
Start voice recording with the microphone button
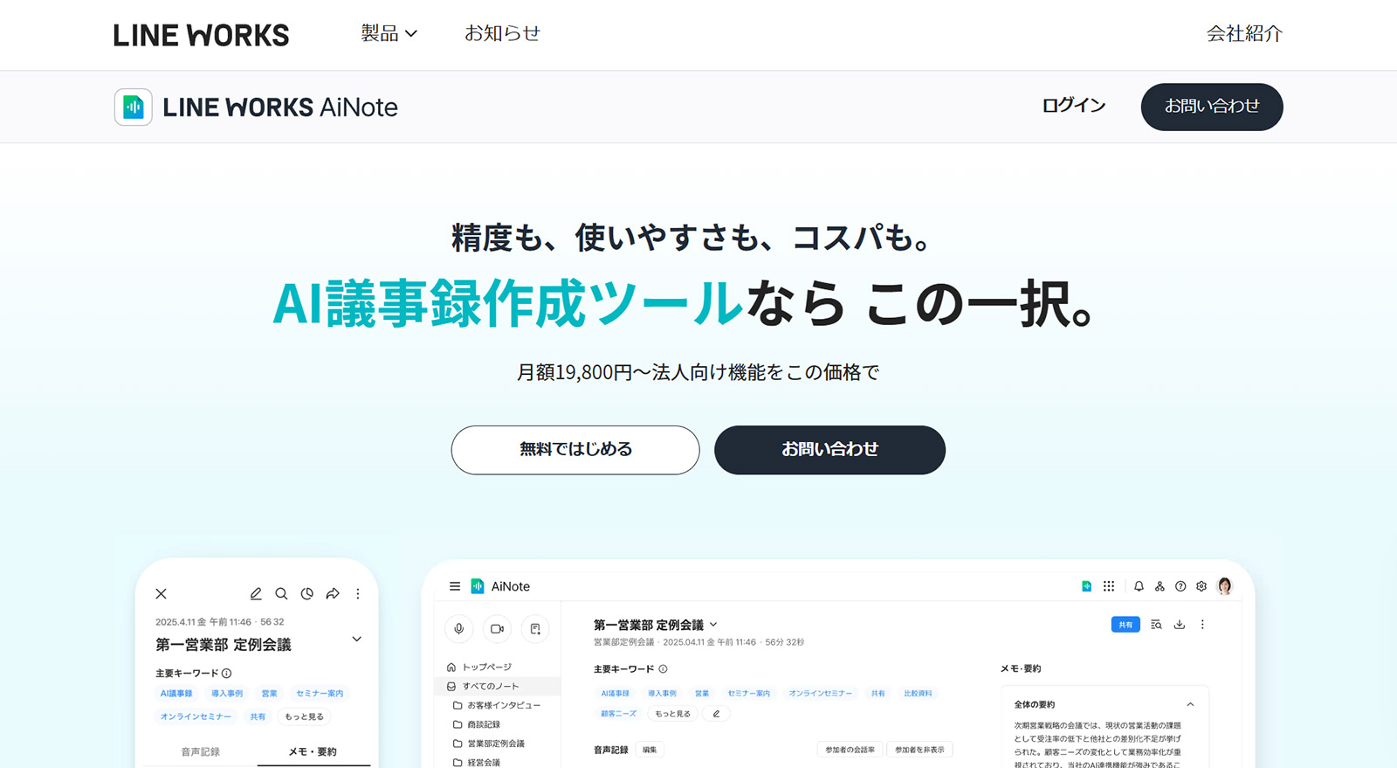(459, 629)
